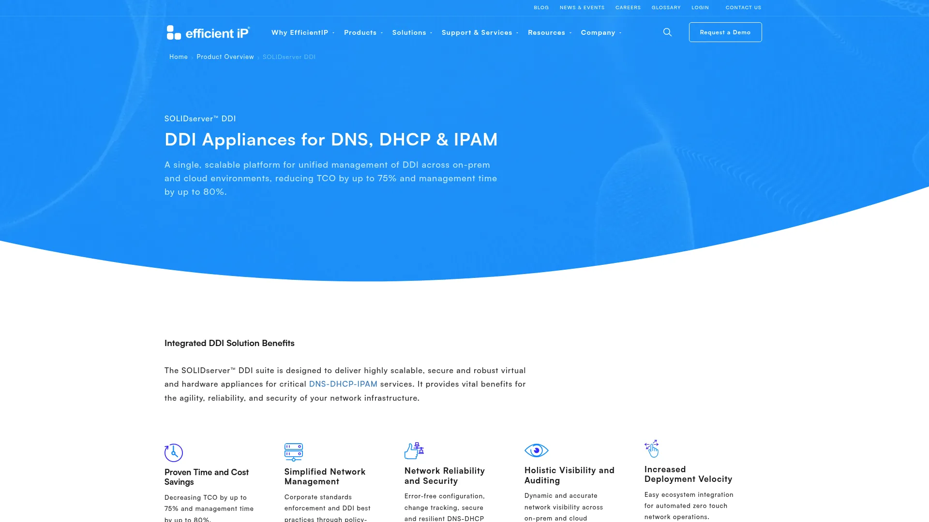The image size is (929, 522).
Task: Go to Home via breadcrumb
Action: (x=179, y=57)
